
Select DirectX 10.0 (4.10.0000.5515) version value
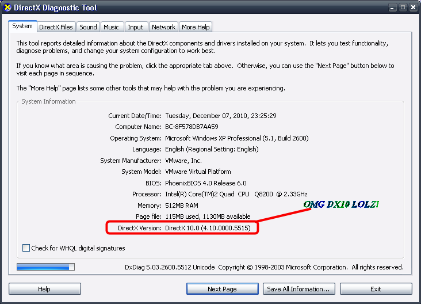pyautogui.click(x=208, y=228)
